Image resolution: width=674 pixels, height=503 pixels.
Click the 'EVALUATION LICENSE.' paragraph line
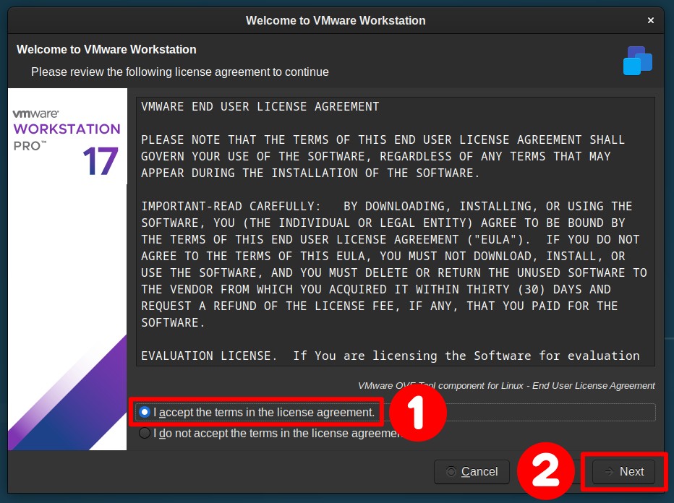pos(391,356)
